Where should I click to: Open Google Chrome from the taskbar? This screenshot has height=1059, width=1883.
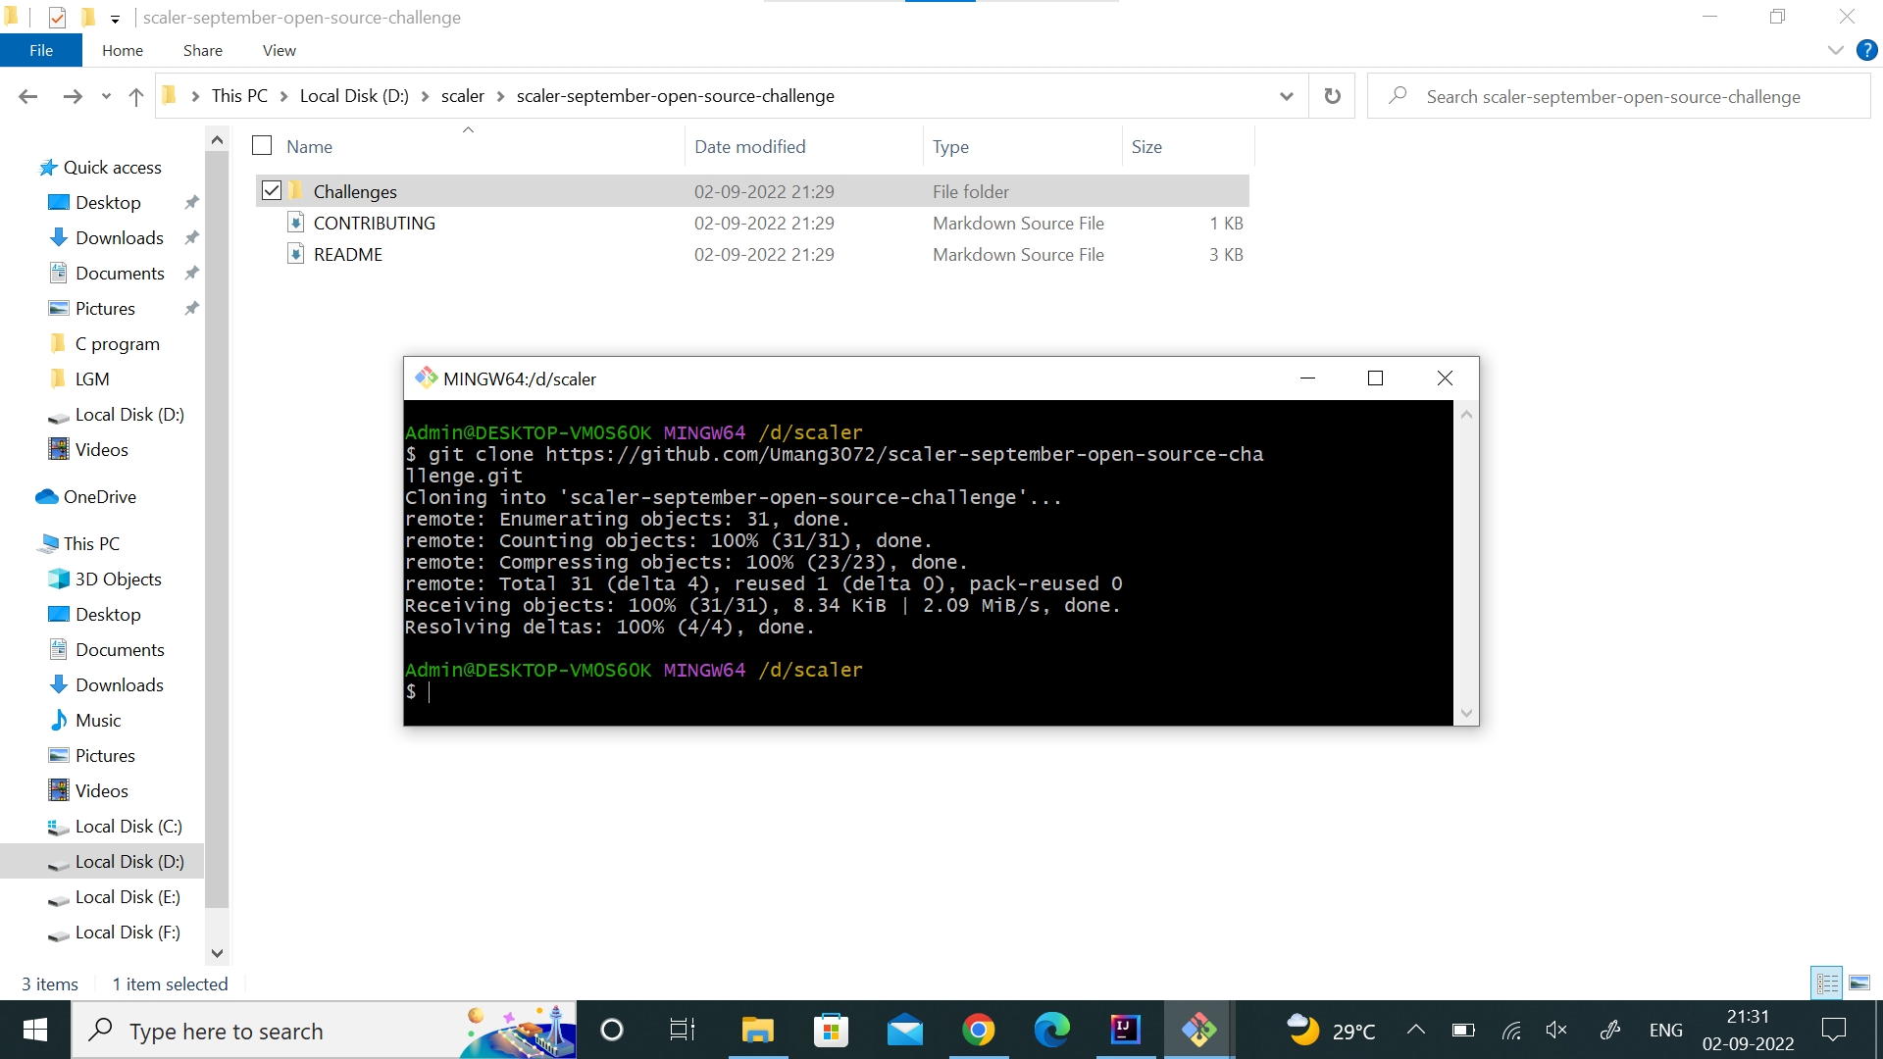(x=978, y=1031)
